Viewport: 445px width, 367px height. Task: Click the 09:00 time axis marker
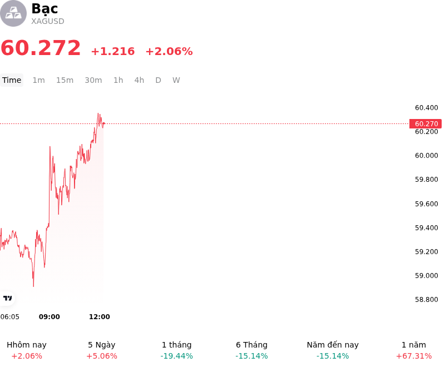(50, 317)
